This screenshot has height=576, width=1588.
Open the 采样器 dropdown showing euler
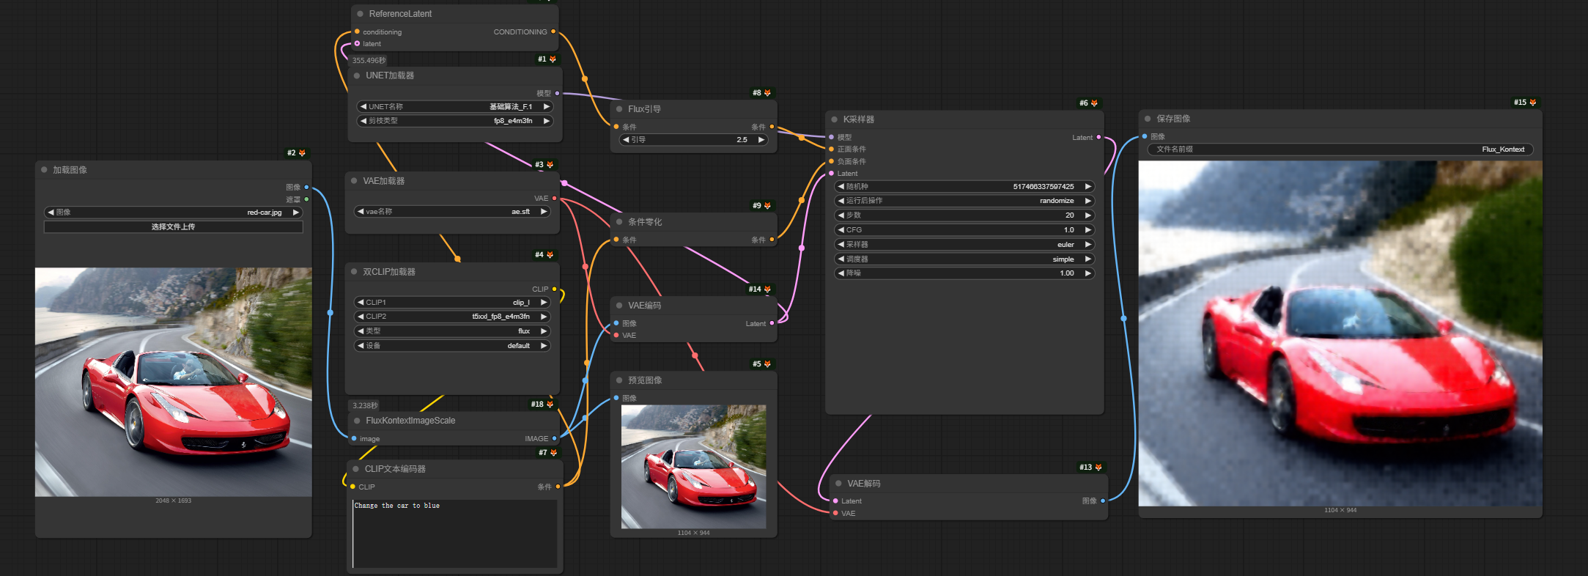click(x=964, y=245)
